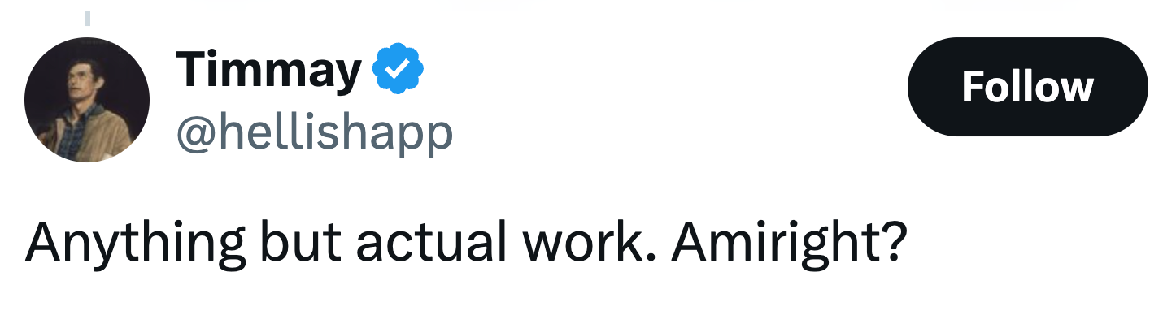This screenshot has height=328, width=1163.
Task: Open Timmay's profile picture
Action: (x=87, y=100)
